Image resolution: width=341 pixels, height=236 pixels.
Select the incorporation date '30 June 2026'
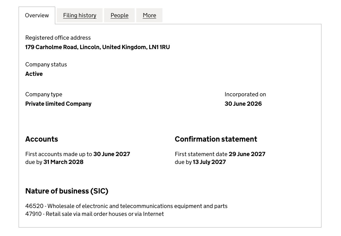[x=243, y=104]
